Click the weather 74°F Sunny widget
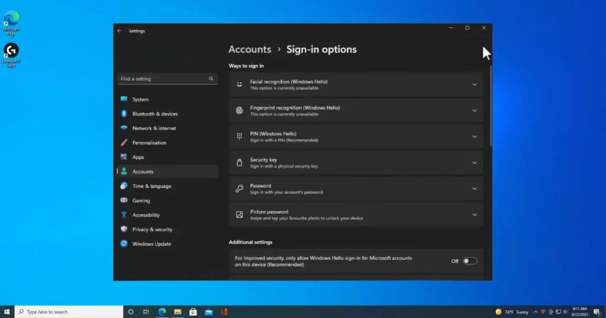606x318 pixels. (x=512, y=312)
